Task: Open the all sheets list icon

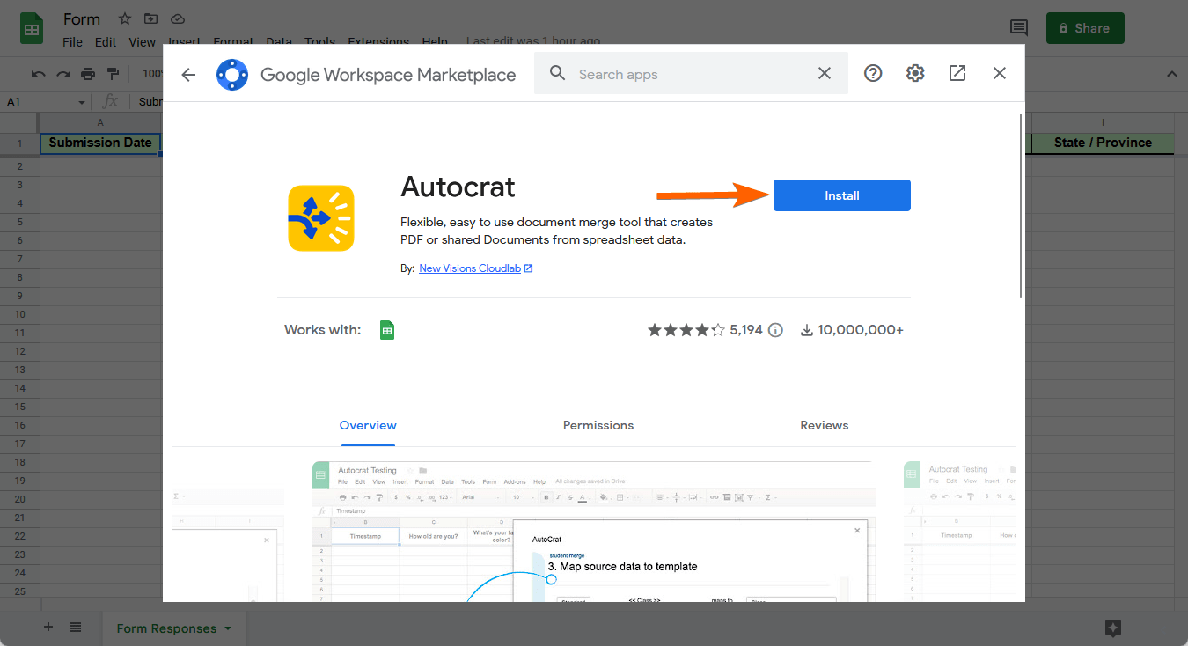Action: 76,628
